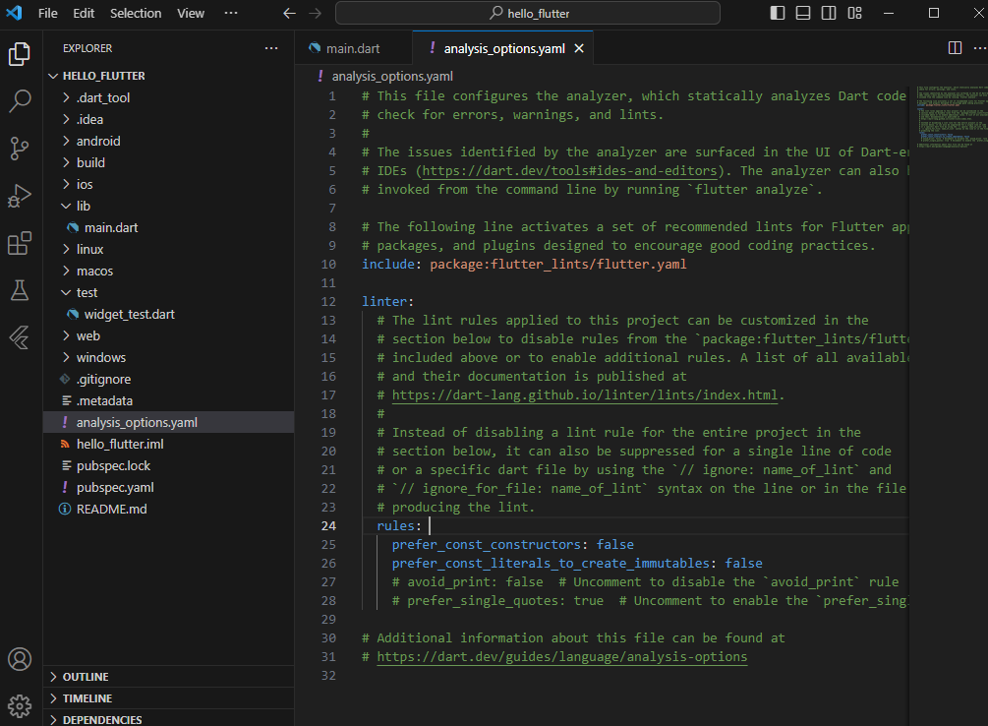
Task: Click the editor minimap
Action: (952, 117)
